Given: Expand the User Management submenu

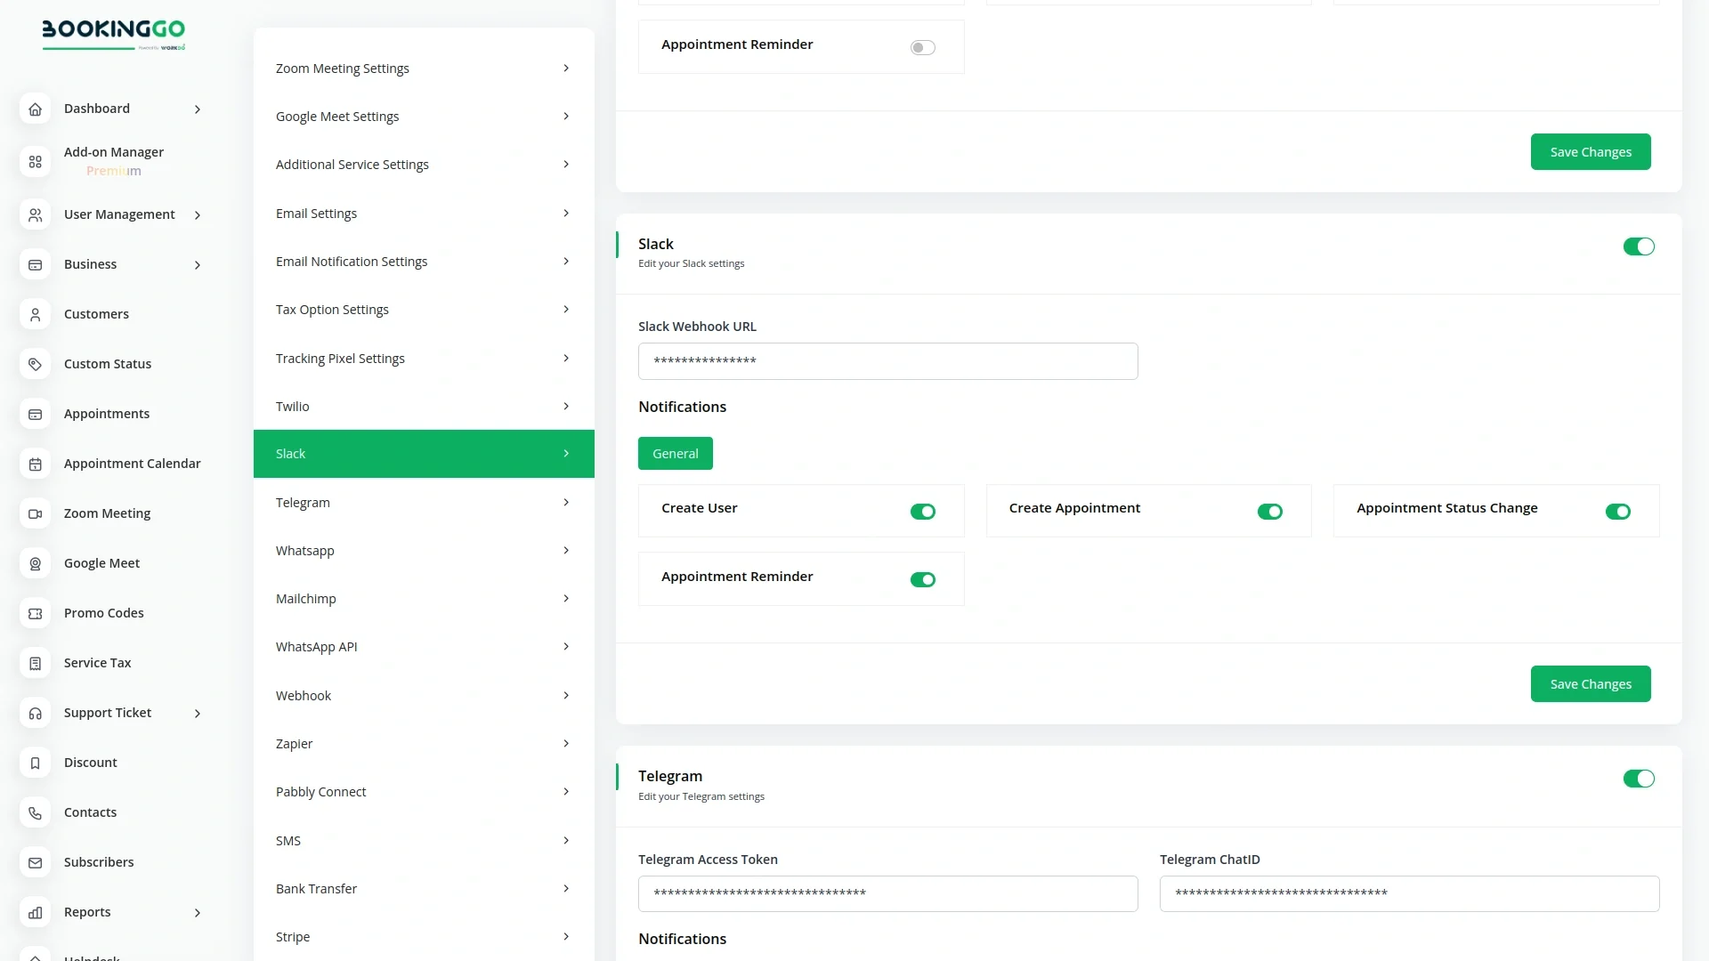Looking at the screenshot, I should 198,214.
